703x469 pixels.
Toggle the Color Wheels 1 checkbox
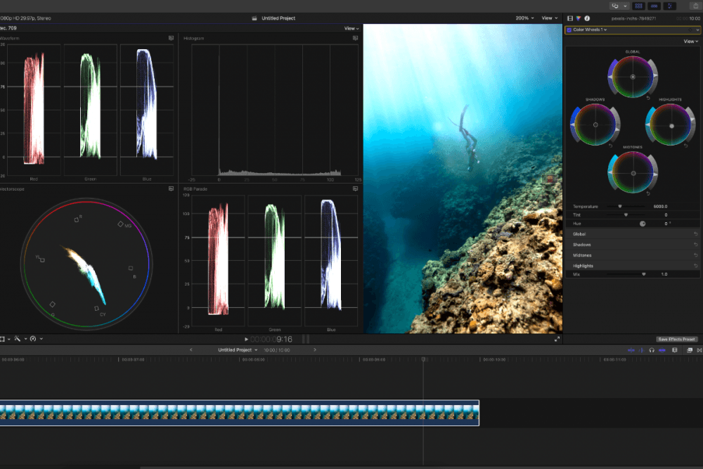569,30
